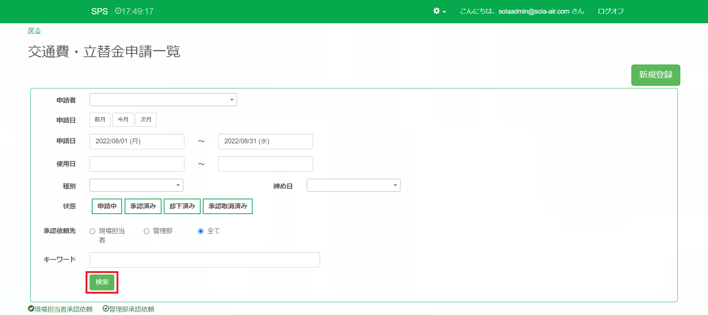Toggle the 申請中 status filter
708x315 pixels.
(107, 206)
